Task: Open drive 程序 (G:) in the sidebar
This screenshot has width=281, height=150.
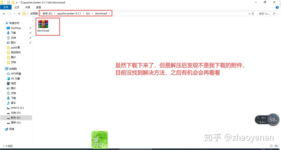Action: tap(16, 123)
